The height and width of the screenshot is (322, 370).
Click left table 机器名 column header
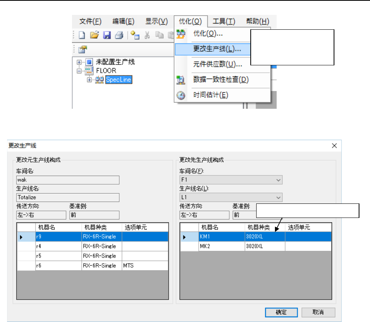(x=59, y=228)
